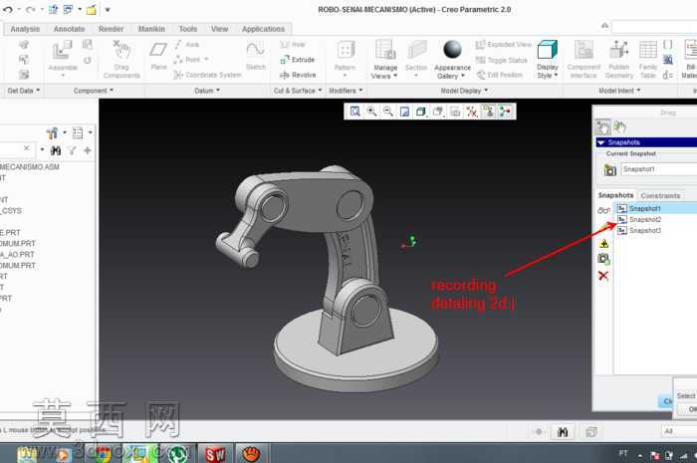The height and width of the screenshot is (463, 697).
Task: Collapse the Snapshots section header
Action: point(646,142)
